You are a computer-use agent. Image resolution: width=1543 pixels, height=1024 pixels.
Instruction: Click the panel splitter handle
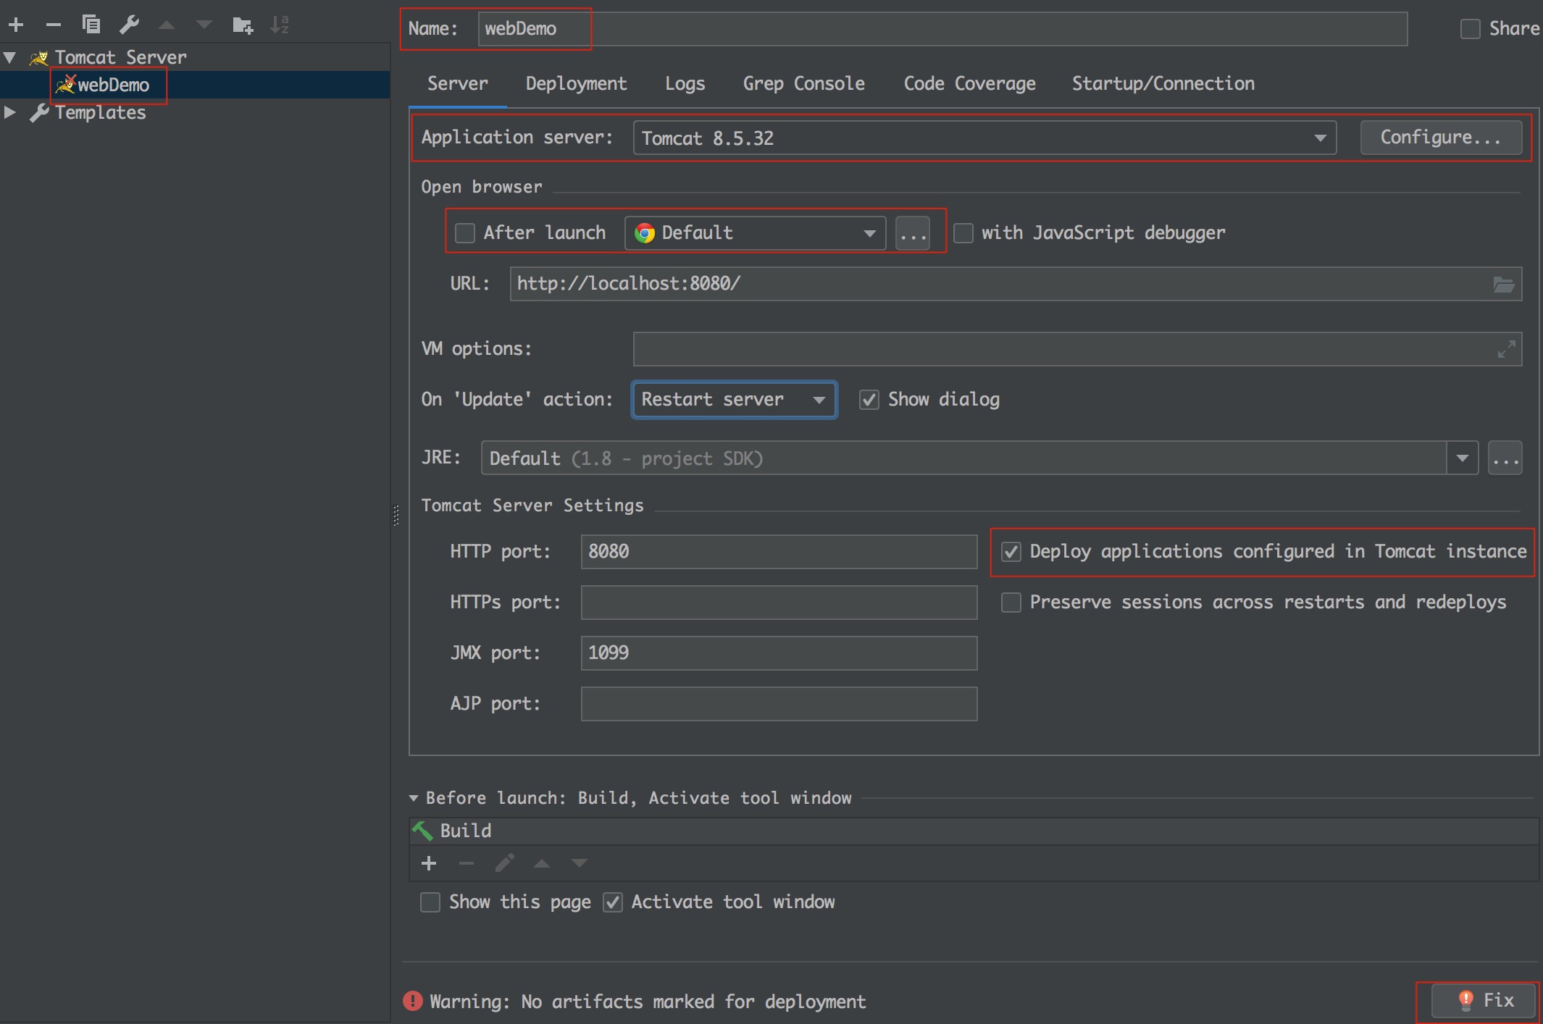[x=396, y=515]
